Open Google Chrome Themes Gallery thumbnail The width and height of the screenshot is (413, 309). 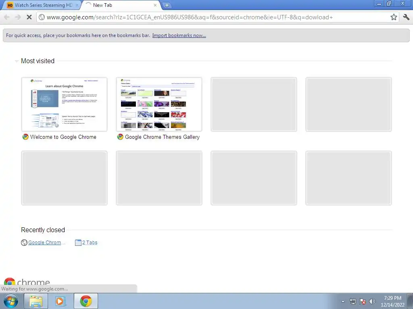(159, 104)
